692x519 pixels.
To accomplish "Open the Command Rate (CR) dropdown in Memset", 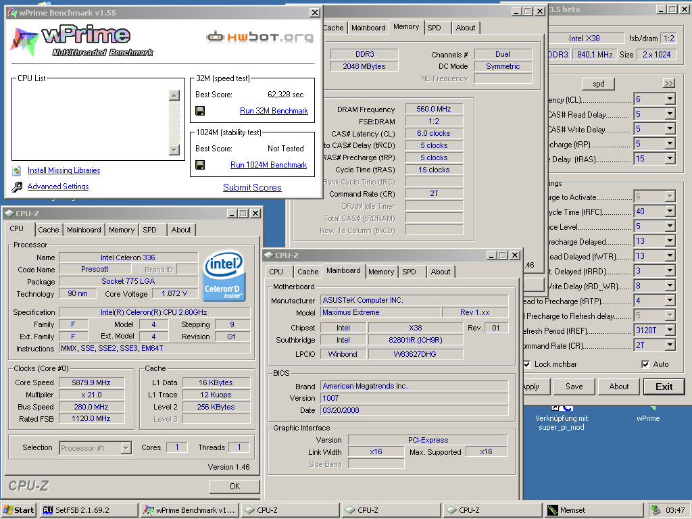I will 670,345.
